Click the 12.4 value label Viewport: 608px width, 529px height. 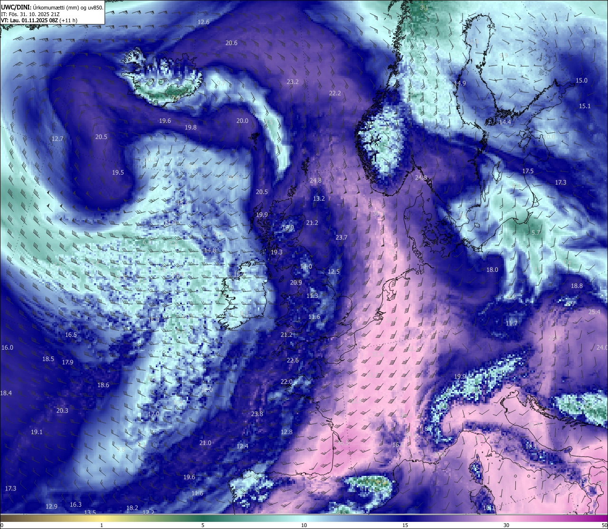[242, 446]
